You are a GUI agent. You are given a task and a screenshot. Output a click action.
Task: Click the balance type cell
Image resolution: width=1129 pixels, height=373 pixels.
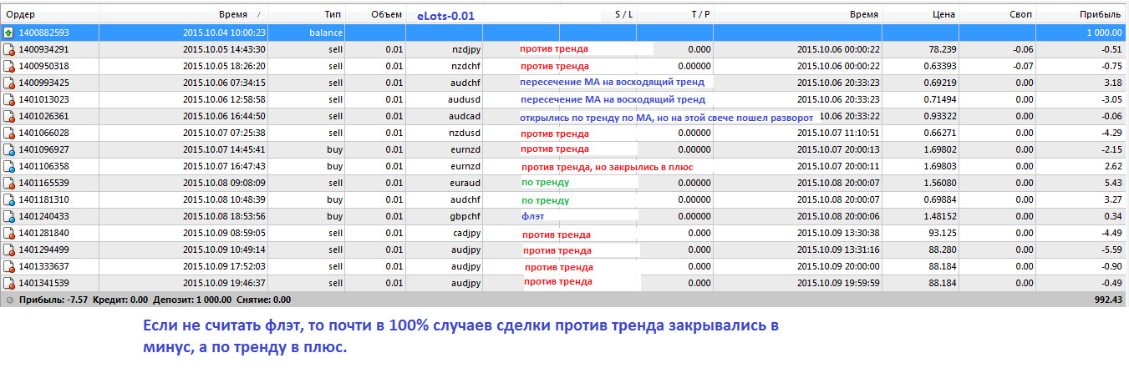[x=326, y=33]
